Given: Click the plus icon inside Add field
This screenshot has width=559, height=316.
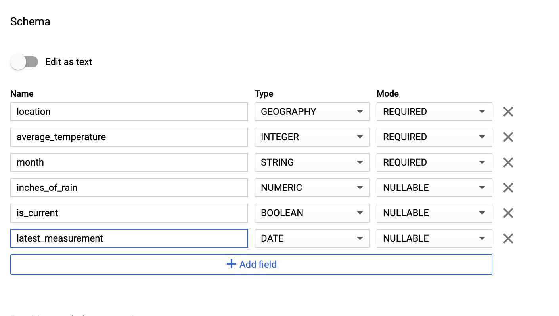Looking at the screenshot, I should [x=231, y=264].
